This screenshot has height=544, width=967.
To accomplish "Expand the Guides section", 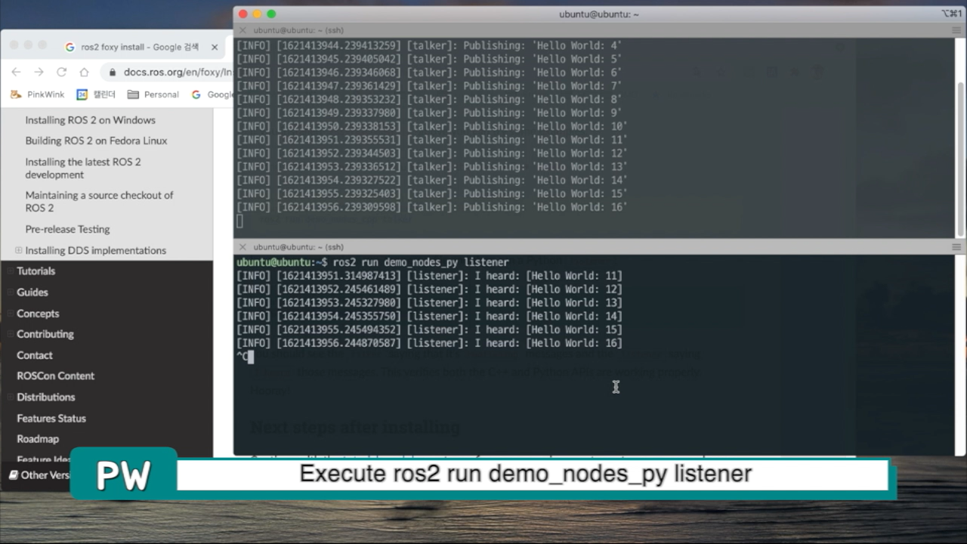I will point(10,292).
